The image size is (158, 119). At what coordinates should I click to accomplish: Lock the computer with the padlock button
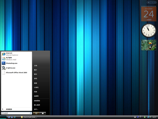pos(43,113)
